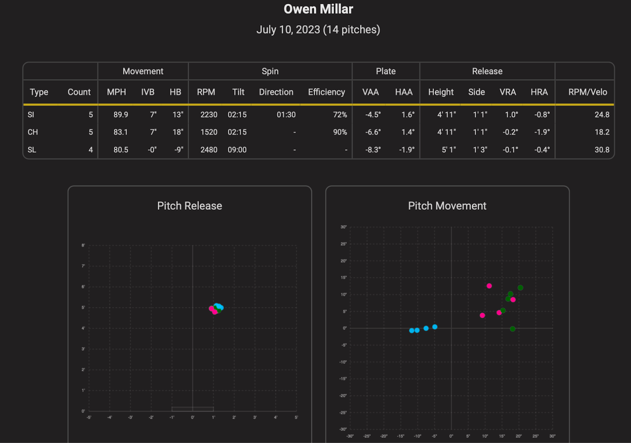This screenshot has height=443, width=631.
Task: Click the CH efficiency value 90%
Action: pos(340,132)
